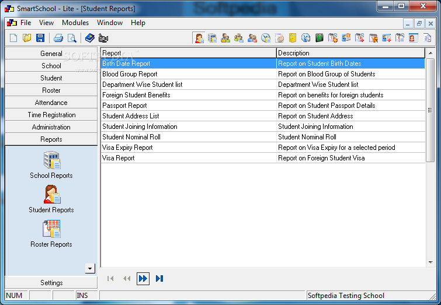Open the Help menu

point(138,23)
